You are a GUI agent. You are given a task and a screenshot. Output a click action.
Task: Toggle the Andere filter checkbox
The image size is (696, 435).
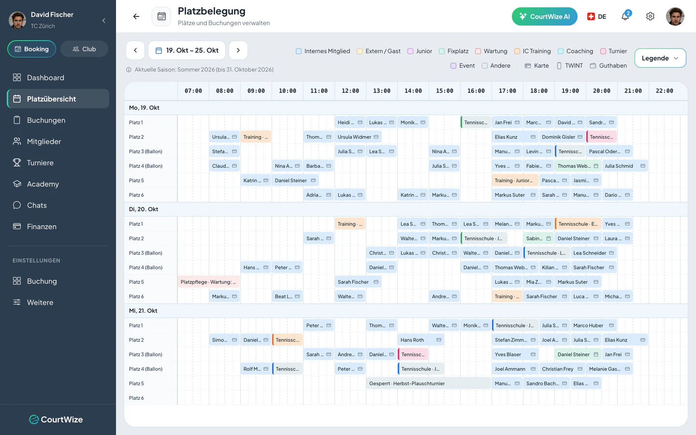tap(485, 66)
